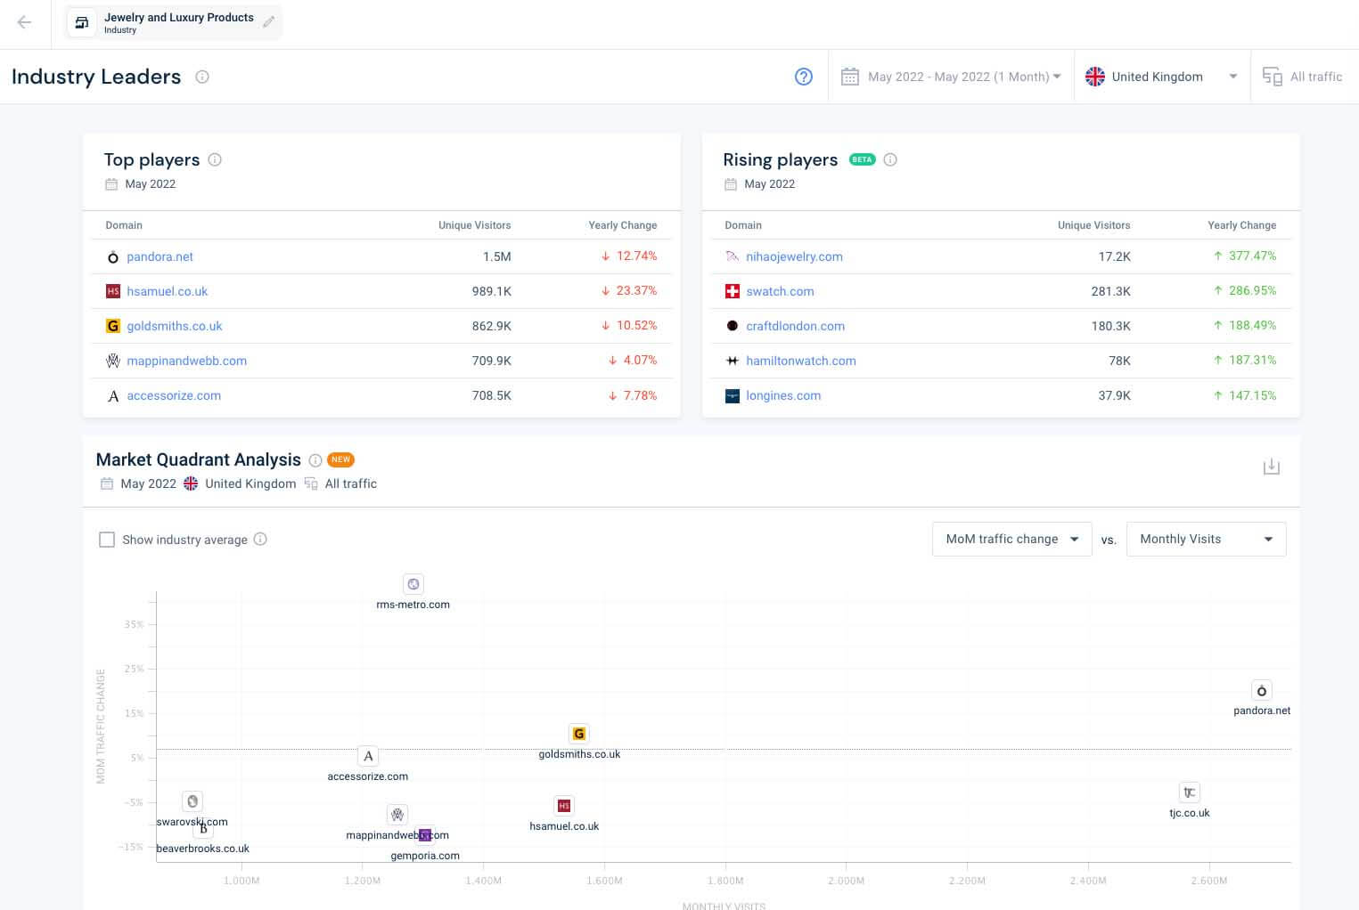This screenshot has height=910, width=1359.
Task: Select pandora.net marker in quadrant chart
Action: pyautogui.click(x=1261, y=690)
